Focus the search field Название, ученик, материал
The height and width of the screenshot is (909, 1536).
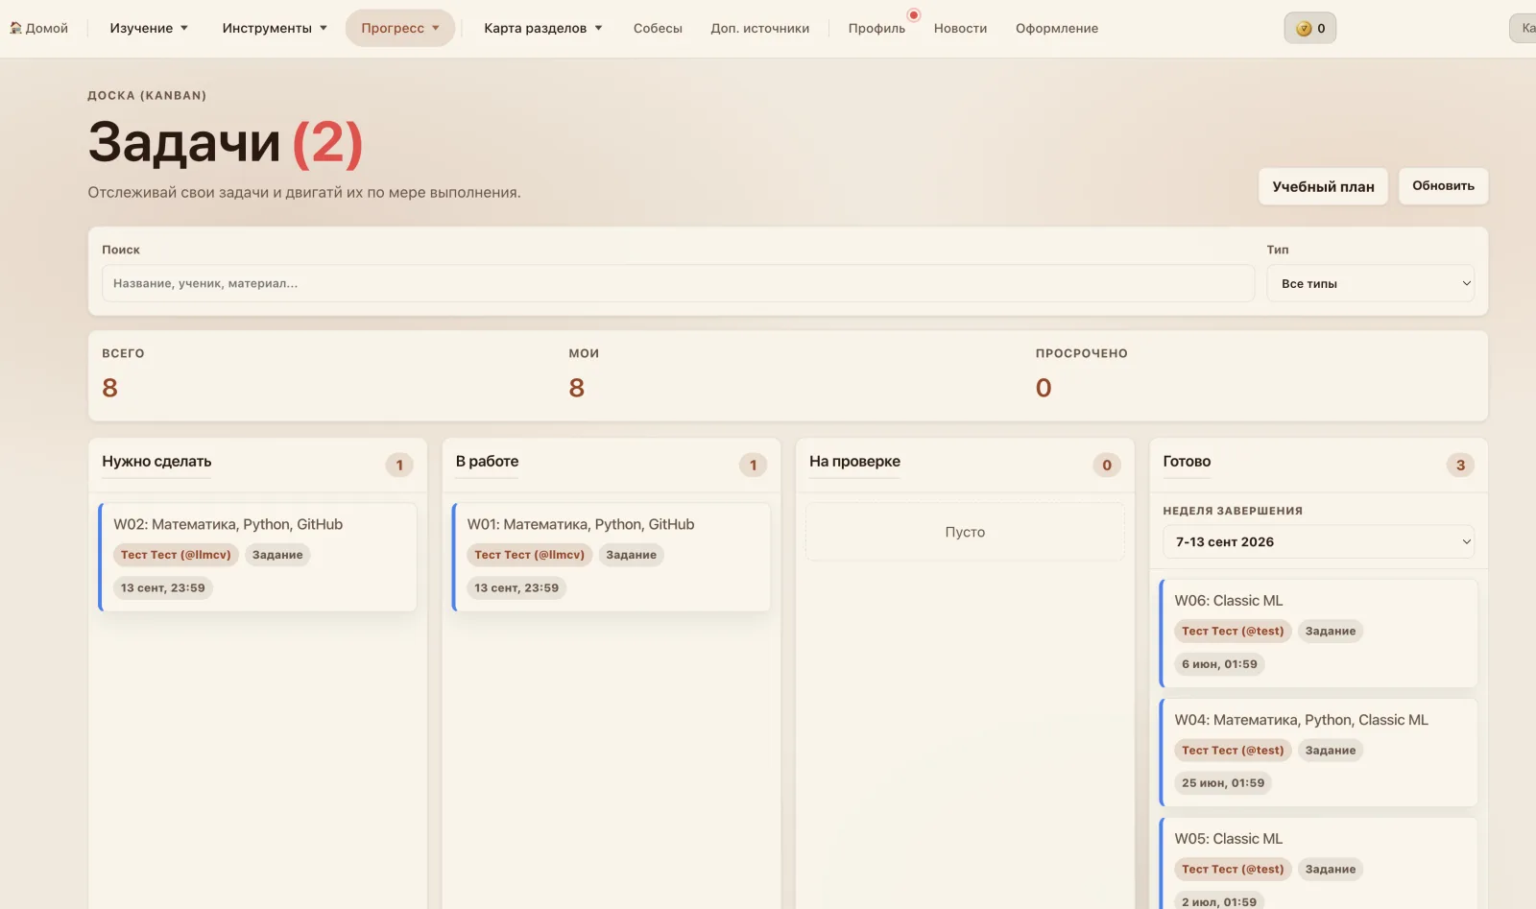(x=678, y=283)
